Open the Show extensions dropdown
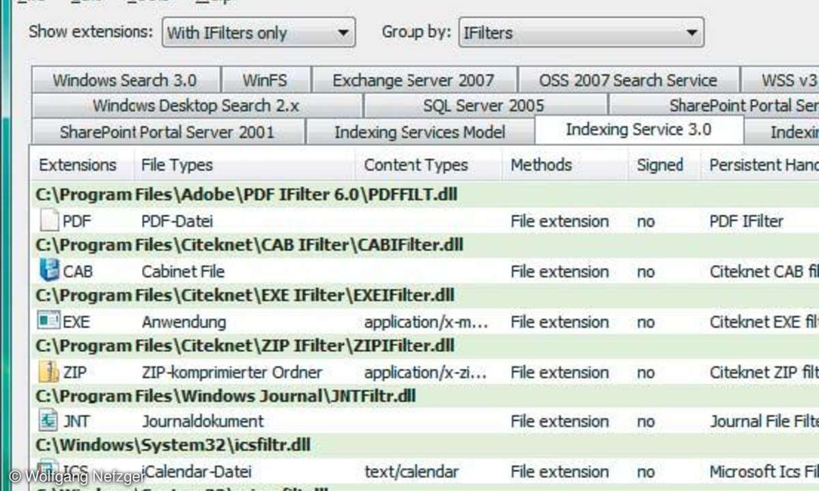819x491 pixels. 258,33
